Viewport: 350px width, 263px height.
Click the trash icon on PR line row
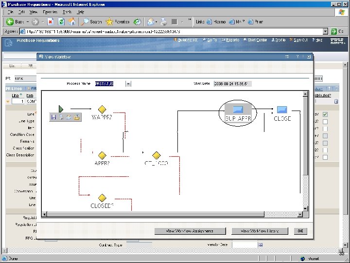pos(336,101)
